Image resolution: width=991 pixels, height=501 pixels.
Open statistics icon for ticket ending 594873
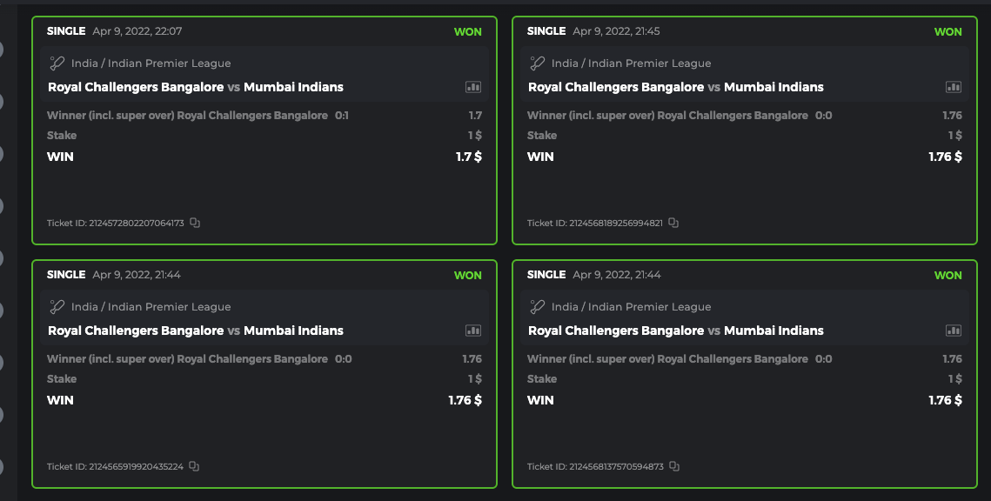[954, 331]
